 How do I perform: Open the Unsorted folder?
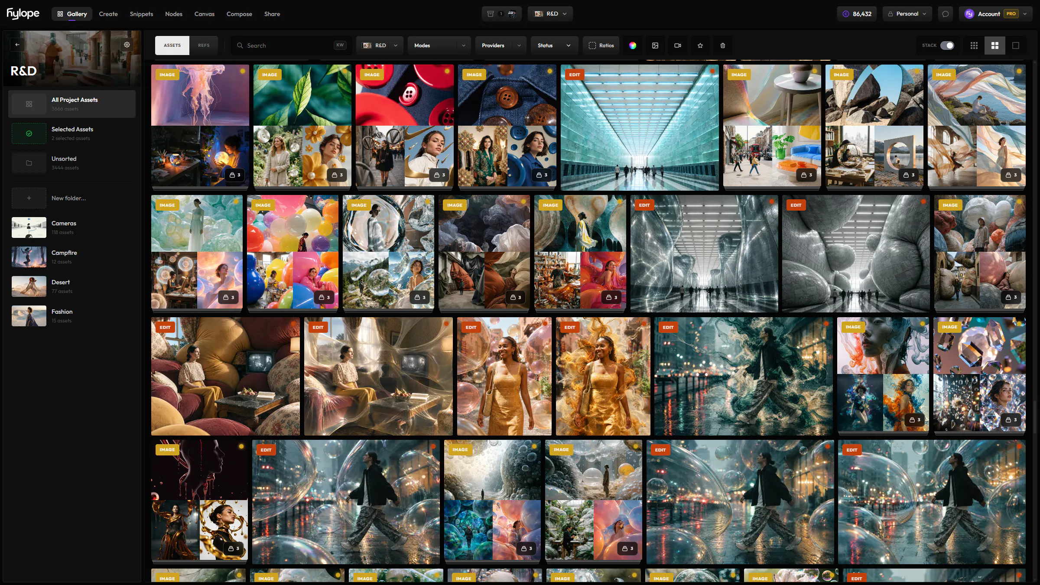[x=72, y=163]
